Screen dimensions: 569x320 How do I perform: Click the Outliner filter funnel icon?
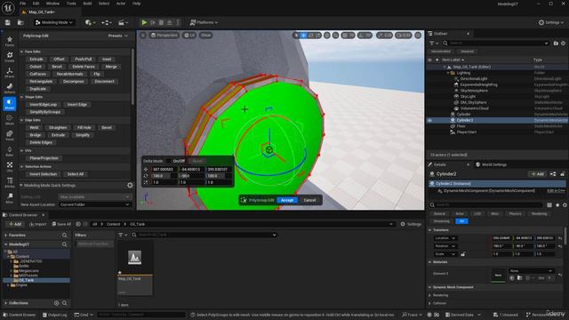coord(432,44)
